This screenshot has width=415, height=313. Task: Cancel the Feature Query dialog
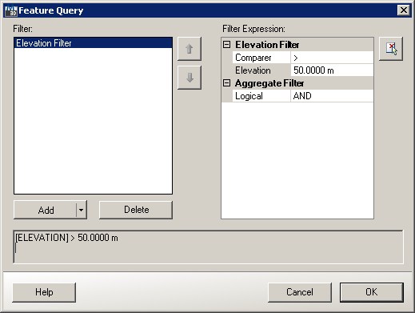[300, 292]
